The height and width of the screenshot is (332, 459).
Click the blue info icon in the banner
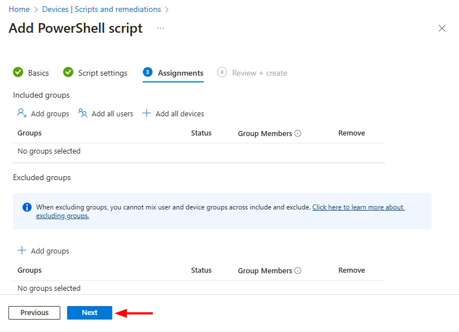click(x=27, y=207)
